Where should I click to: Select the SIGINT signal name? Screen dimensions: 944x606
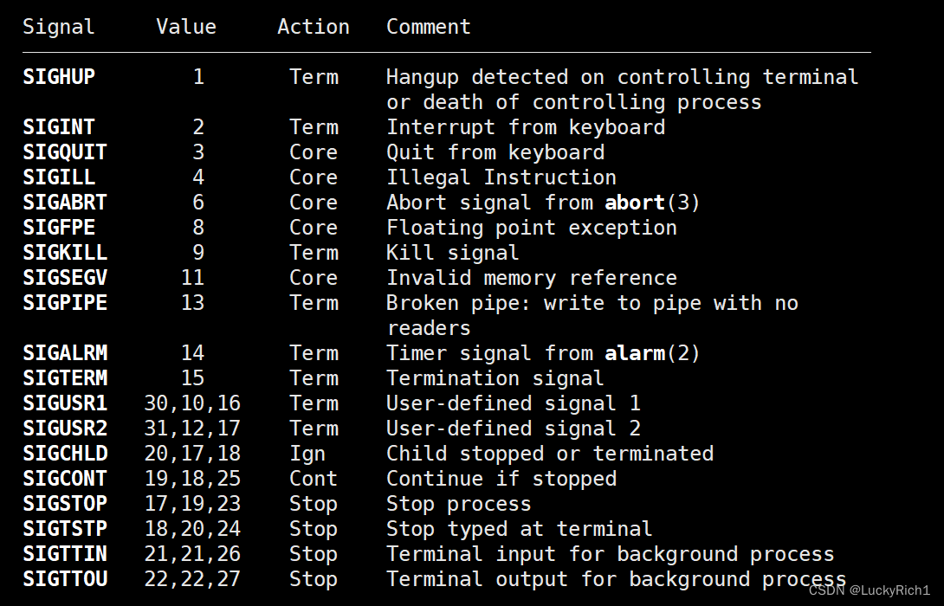[59, 127]
